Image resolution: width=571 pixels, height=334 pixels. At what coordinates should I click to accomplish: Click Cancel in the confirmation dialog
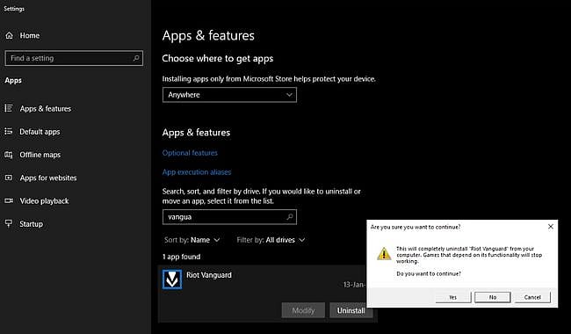point(532,297)
